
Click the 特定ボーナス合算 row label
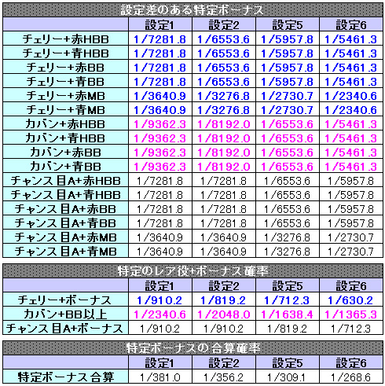(65, 377)
